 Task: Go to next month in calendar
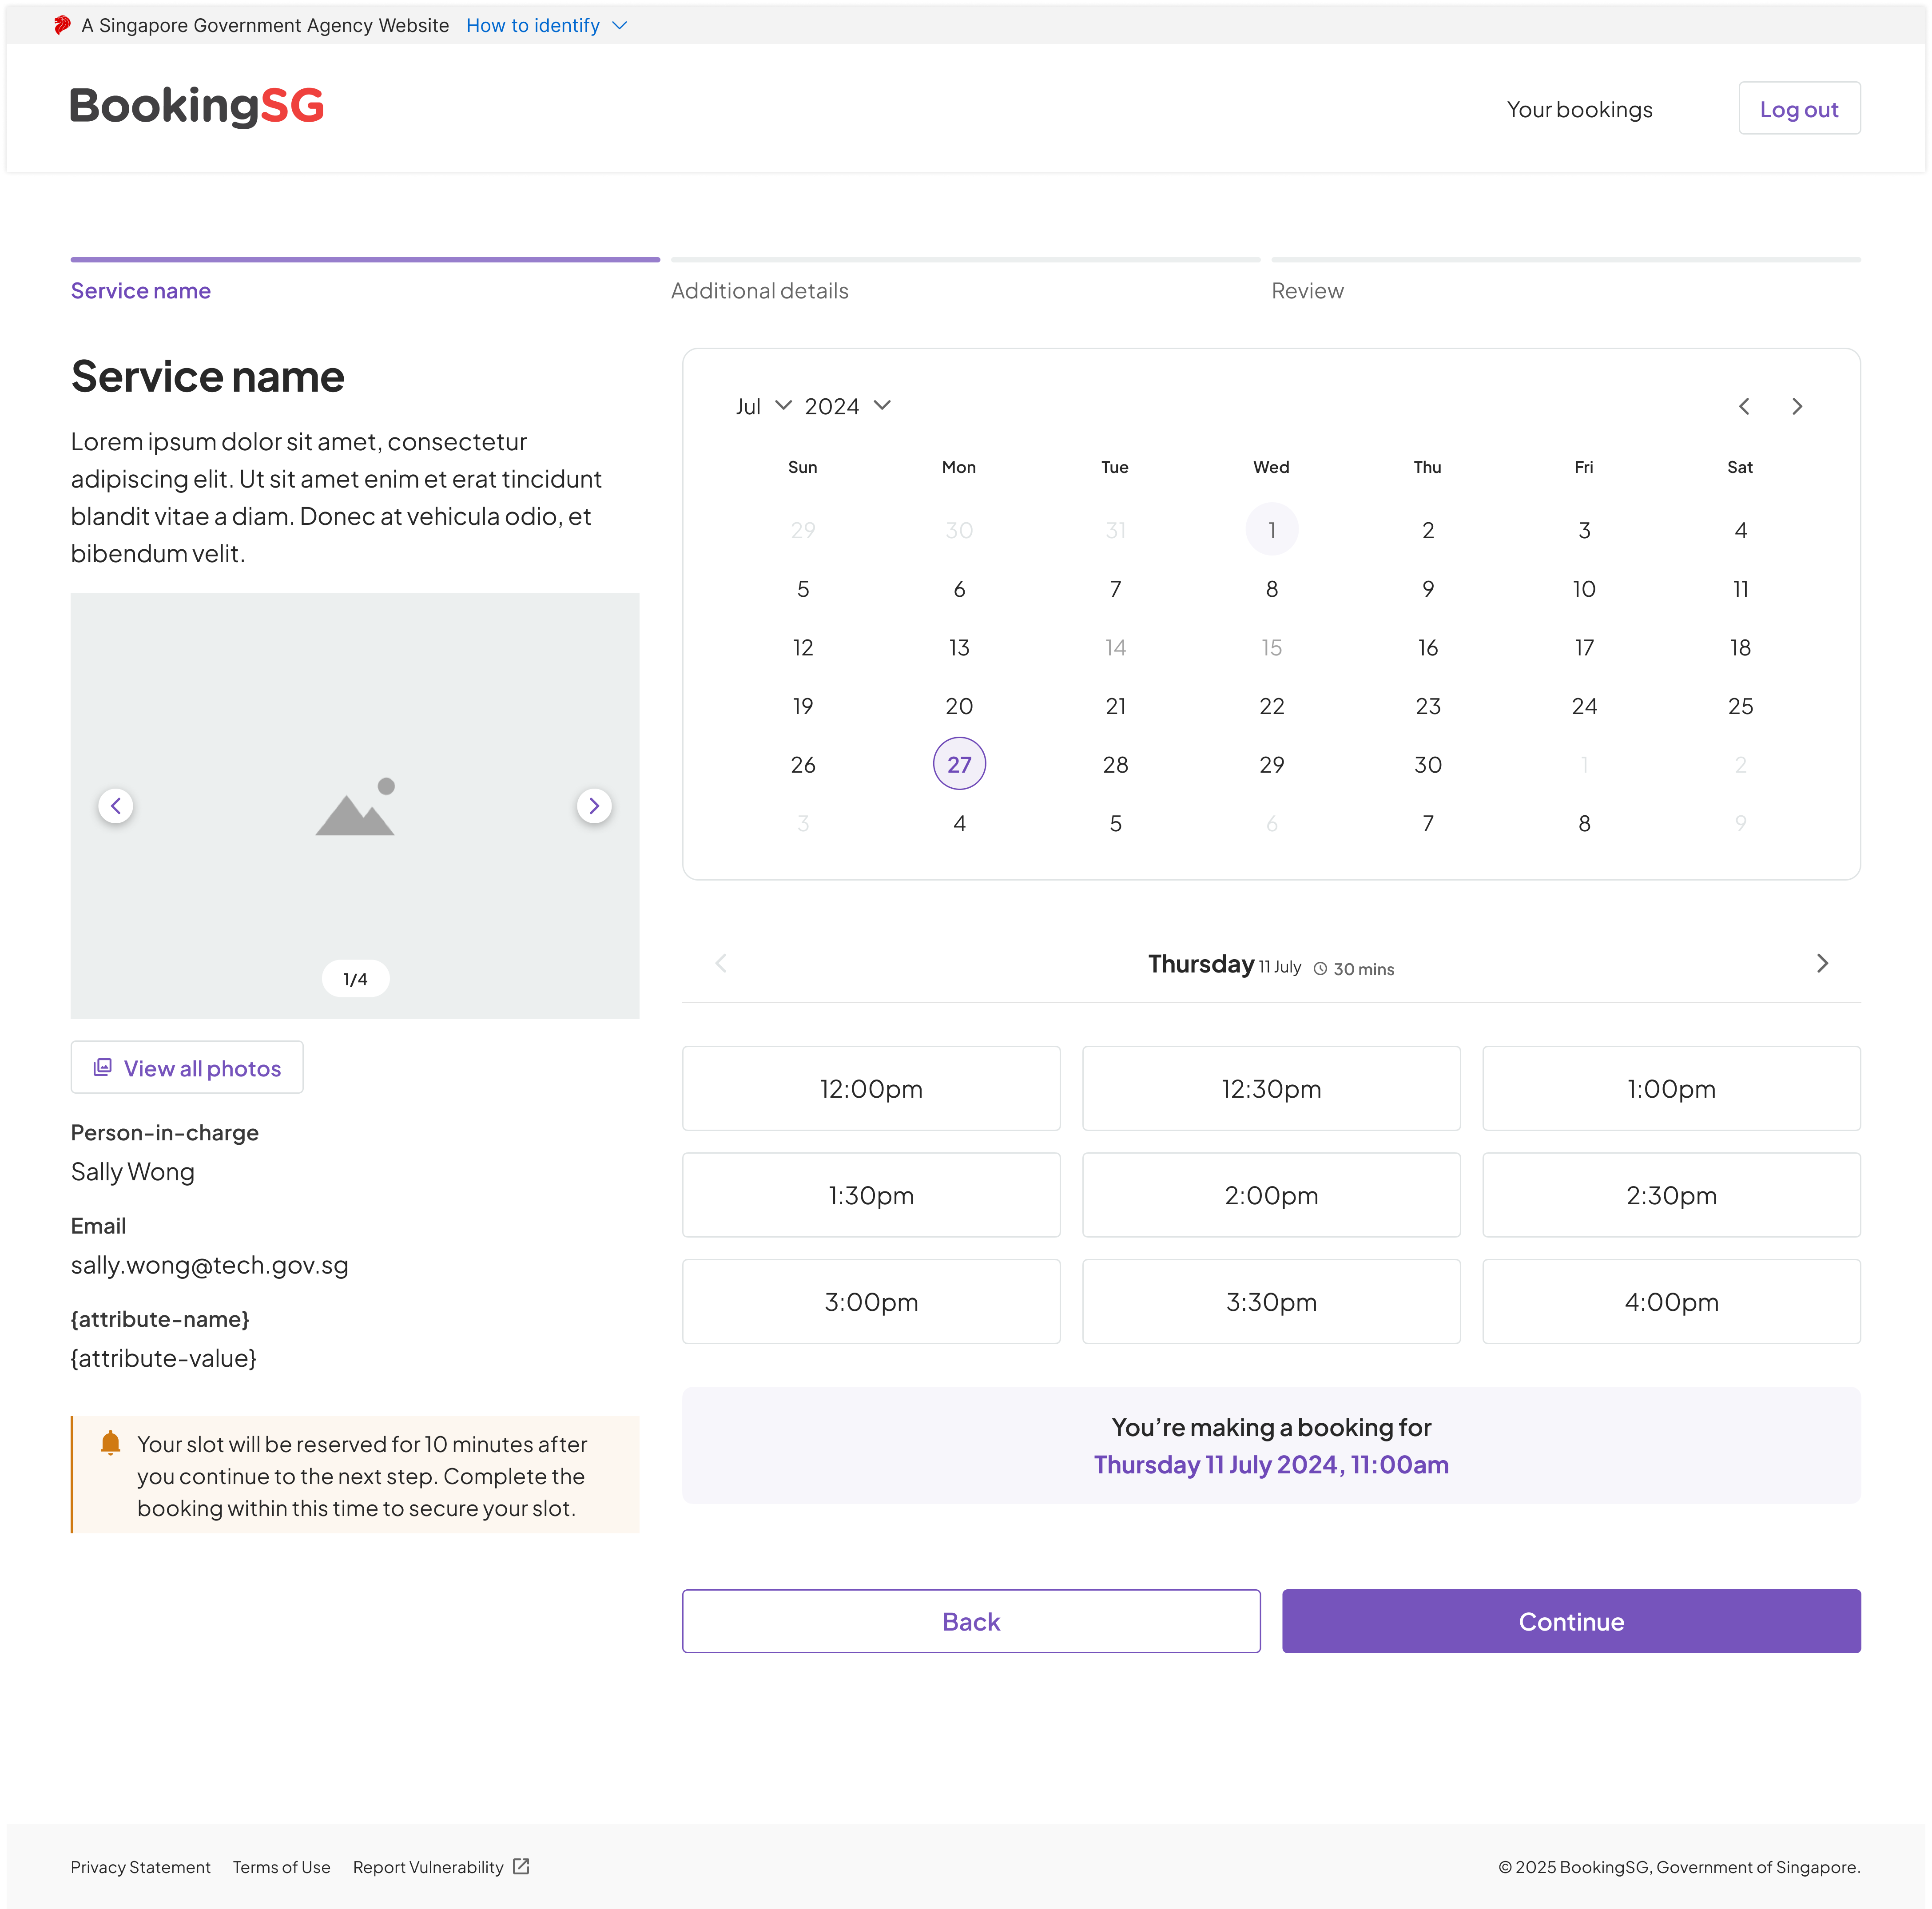coord(1797,406)
